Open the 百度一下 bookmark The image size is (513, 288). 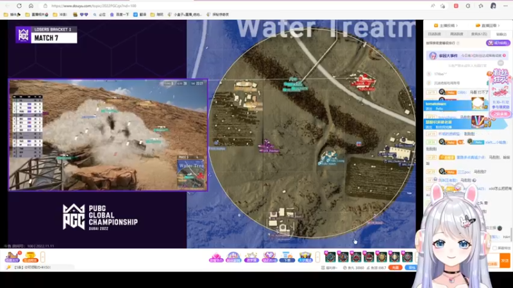pos(120,14)
